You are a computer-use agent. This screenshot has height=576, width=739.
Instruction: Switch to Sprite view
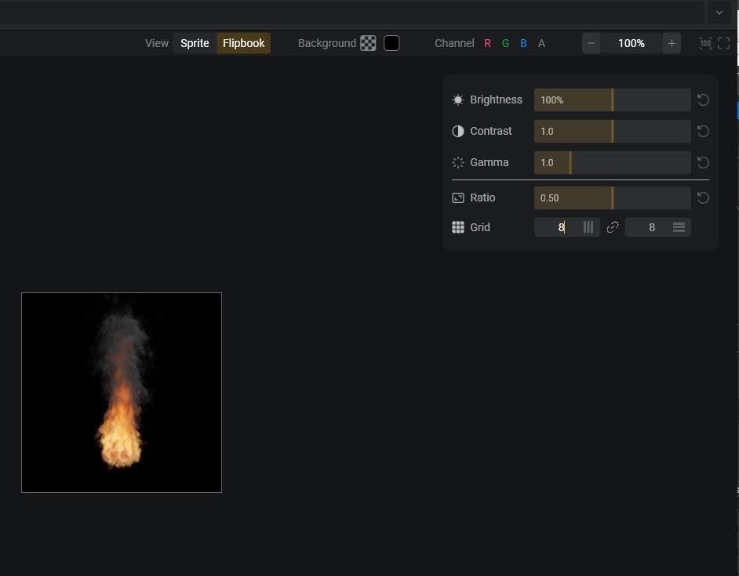pos(195,43)
